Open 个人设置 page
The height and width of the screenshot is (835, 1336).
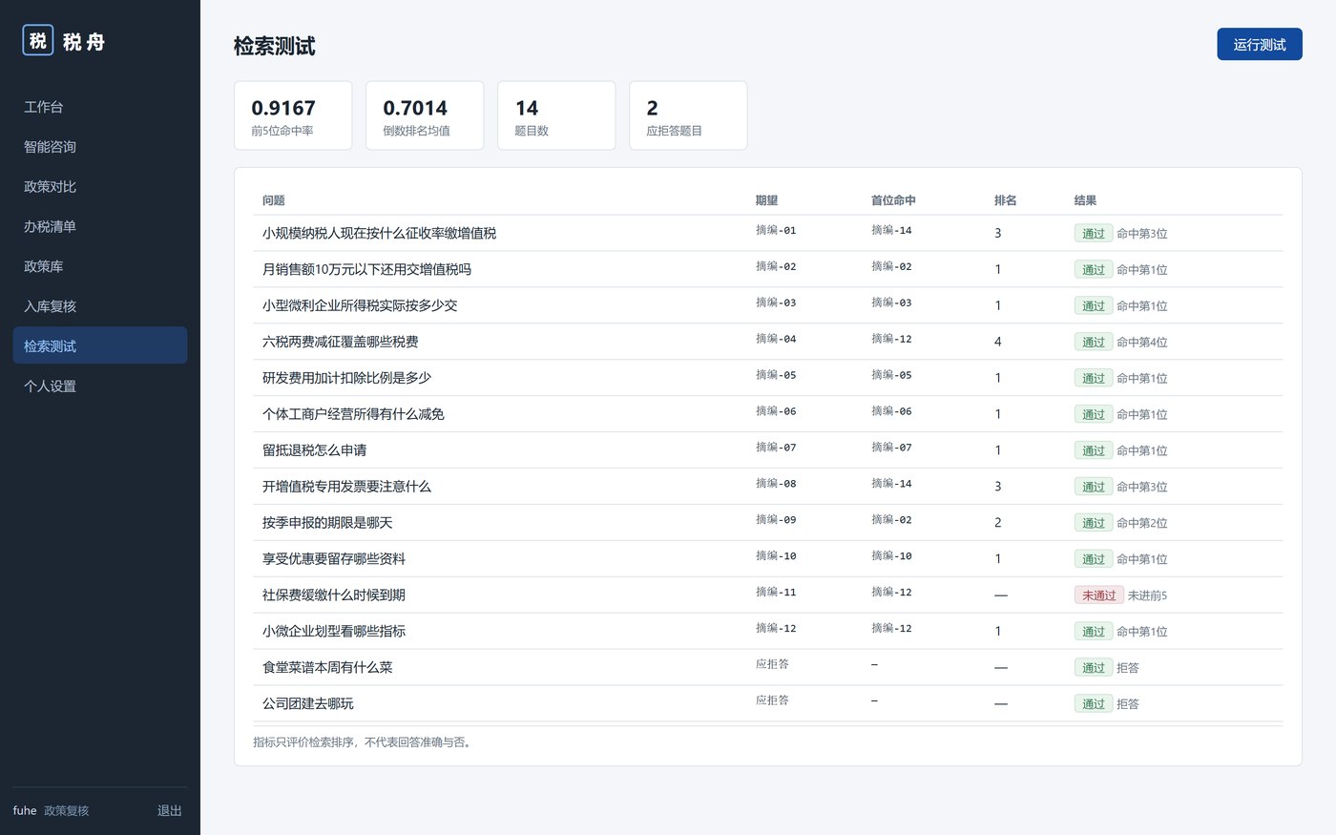(x=100, y=386)
